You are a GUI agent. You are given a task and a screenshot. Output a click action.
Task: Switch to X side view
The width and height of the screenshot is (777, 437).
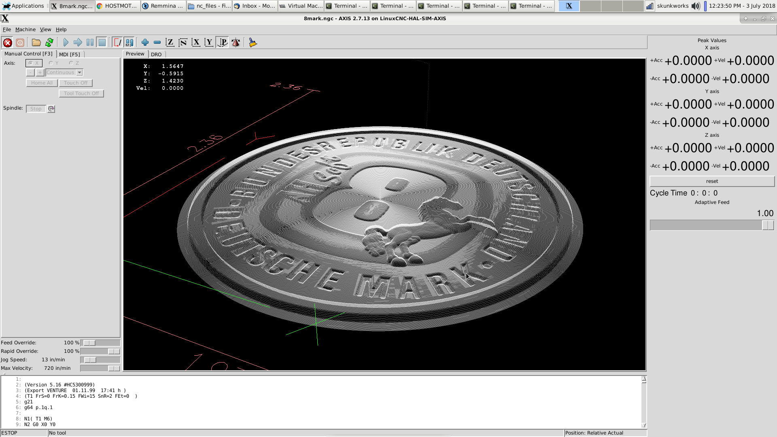coord(196,42)
